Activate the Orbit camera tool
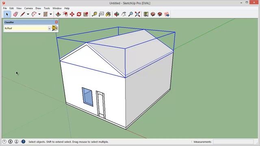The height and width of the screenshot is (146, 260). pos(117,14)
